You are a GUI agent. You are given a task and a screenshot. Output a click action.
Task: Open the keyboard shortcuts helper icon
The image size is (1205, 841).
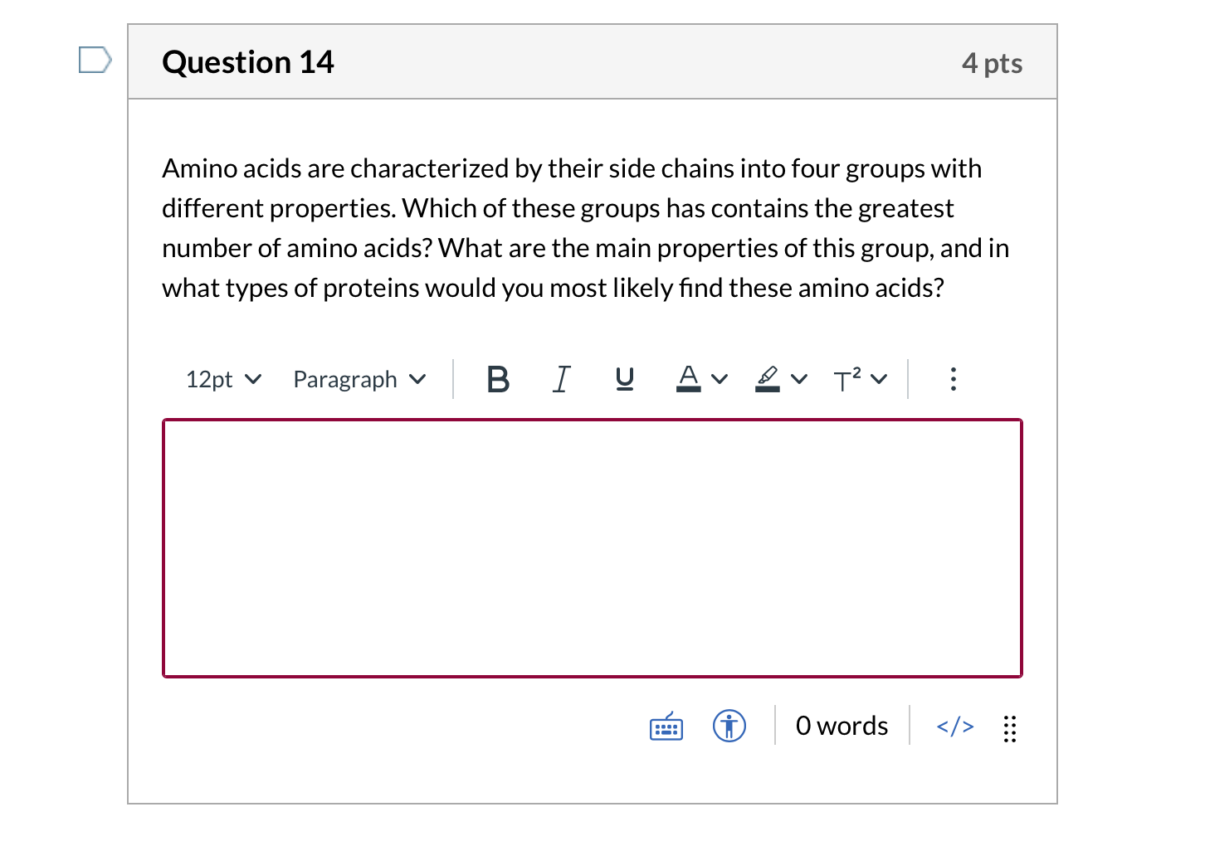665,726
